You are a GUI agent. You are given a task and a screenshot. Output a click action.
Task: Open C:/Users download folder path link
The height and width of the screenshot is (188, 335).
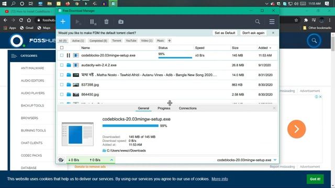click(x=126, y=150)
